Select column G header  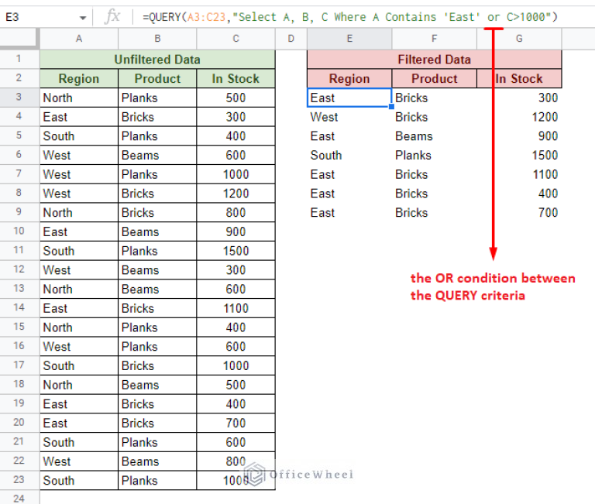pyautogui.click(x=518, y=39)
